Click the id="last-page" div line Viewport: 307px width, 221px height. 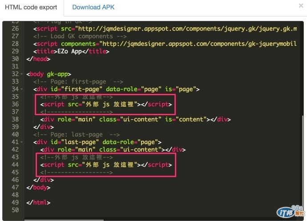pyautogui.click(x=97, y=142)
